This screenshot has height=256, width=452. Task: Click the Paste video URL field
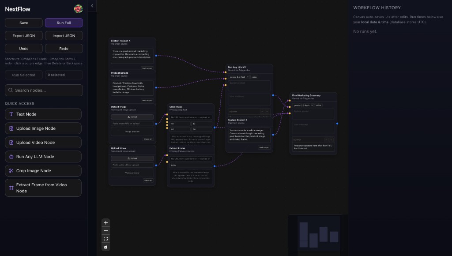point(132,165)
